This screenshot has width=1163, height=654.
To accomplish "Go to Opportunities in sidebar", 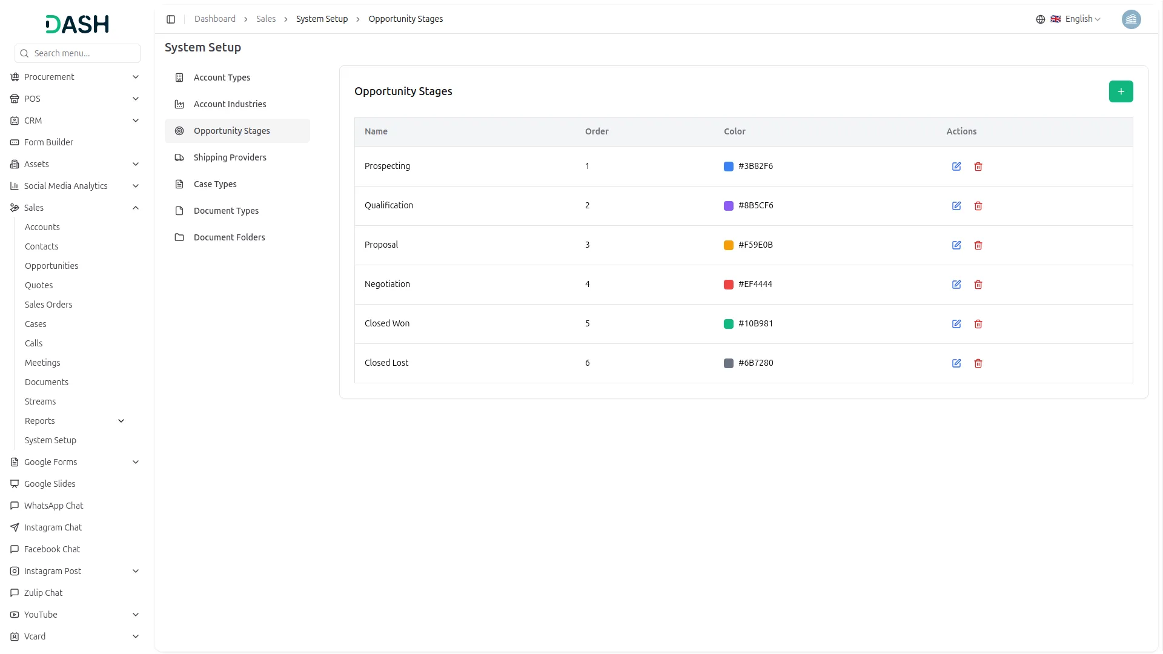I will click(x=51, y=266).
